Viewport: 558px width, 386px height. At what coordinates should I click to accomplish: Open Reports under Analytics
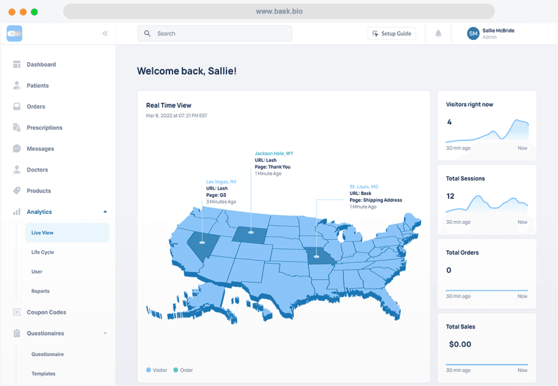[40, 291]
